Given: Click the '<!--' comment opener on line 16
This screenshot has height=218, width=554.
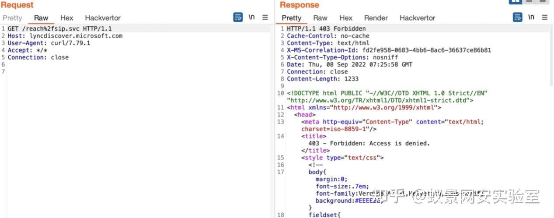Looking at the screenshot, I should tap(315, 165).
